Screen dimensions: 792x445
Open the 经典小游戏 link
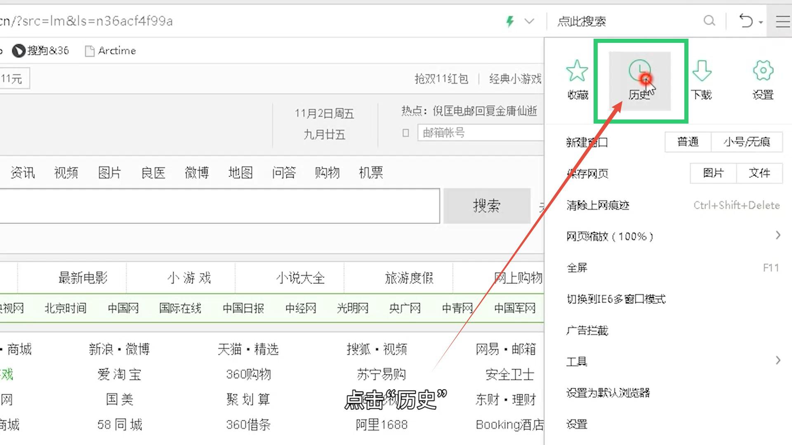pyautogui.click(x=515, y=79)
